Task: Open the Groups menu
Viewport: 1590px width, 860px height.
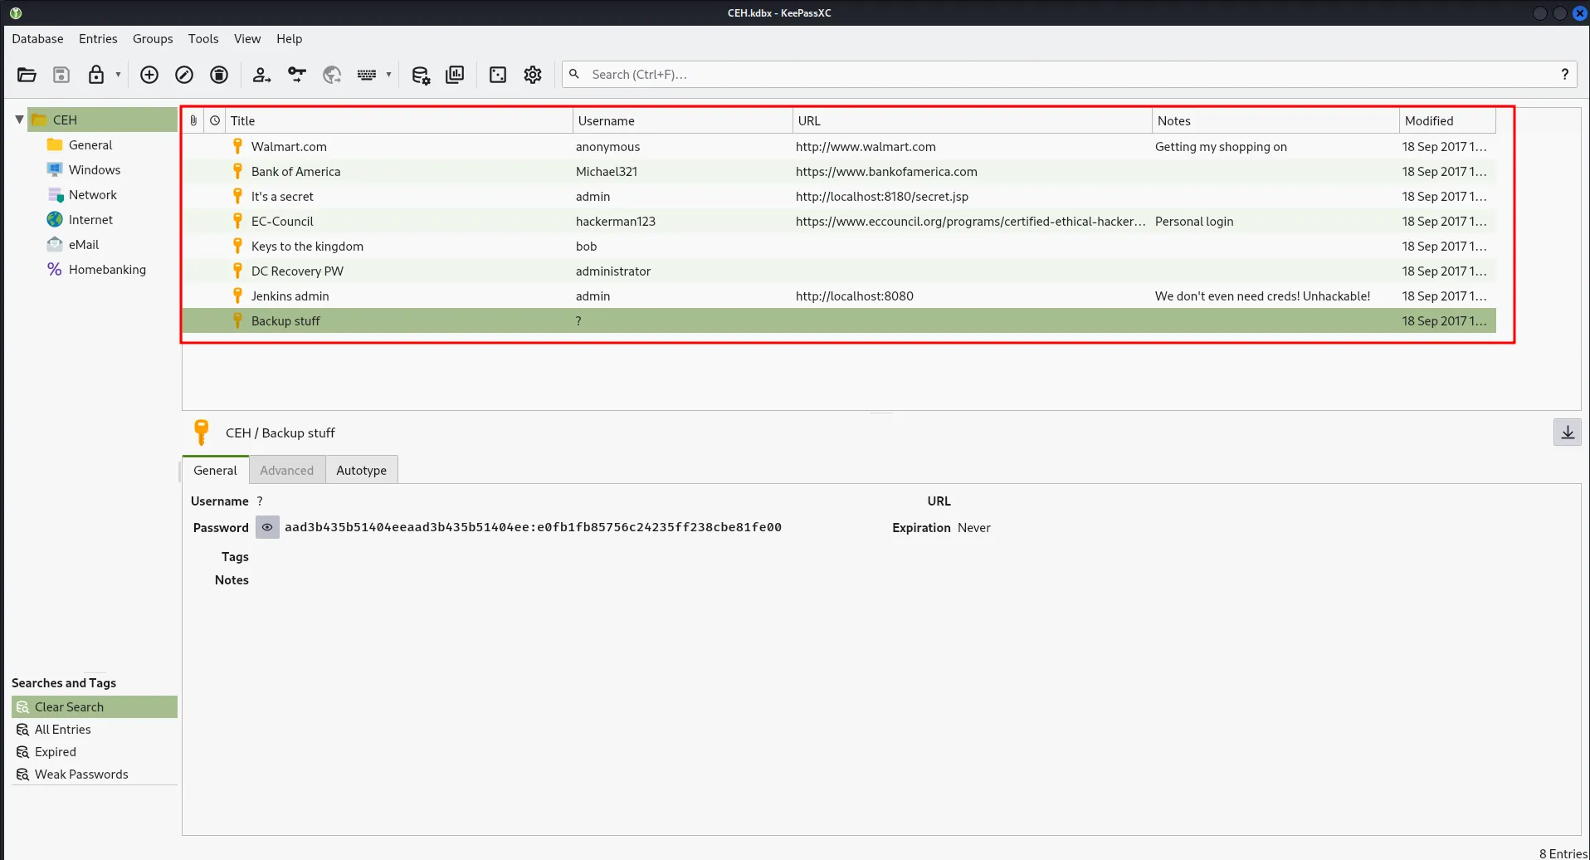Action: tap(153, 39)
